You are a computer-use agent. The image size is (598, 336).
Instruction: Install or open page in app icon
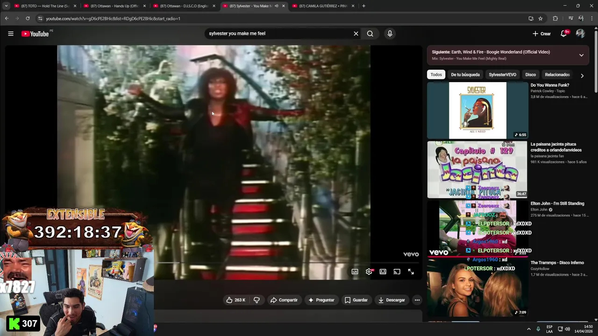[x=531, y=19]
